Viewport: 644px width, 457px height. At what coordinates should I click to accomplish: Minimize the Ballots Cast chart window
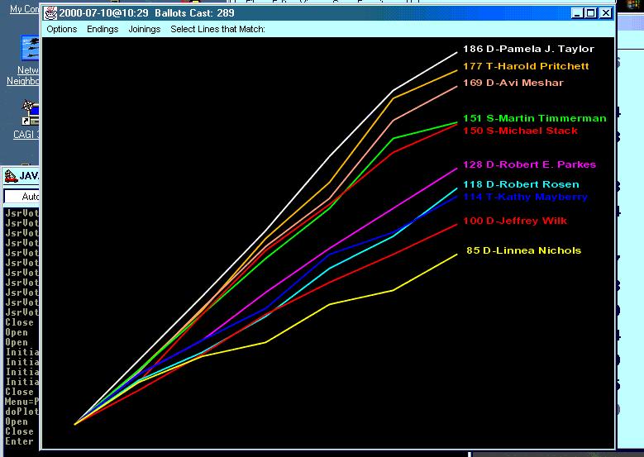point(577,13)
